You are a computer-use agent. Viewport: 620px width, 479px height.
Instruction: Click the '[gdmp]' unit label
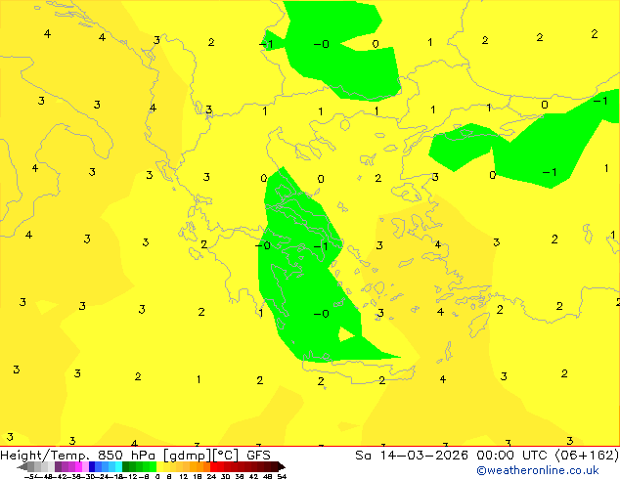[188, 456]
